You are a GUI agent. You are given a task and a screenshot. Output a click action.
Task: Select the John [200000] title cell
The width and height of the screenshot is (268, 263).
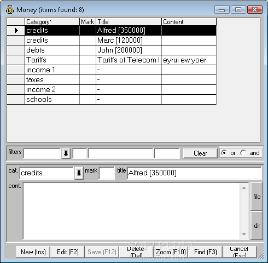tap(129, 50)
